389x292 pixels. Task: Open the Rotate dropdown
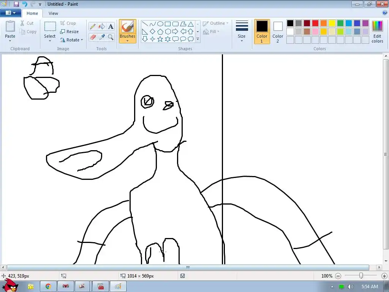71,40
